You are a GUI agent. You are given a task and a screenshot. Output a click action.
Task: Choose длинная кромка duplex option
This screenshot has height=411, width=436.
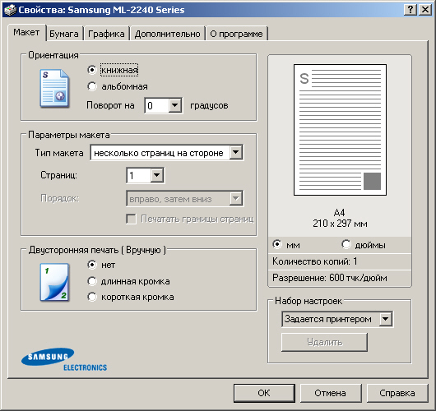pyautogui.click(x=91, y=281)
